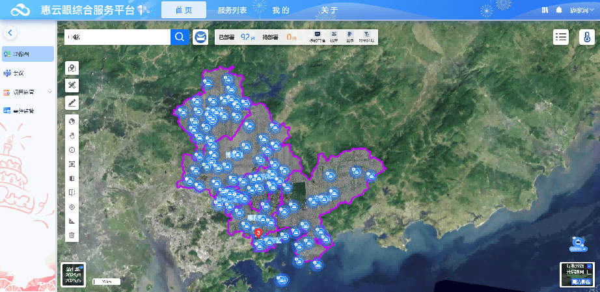The width and height of the screenshot is (600, 292).
Task: Toggle the checkbox in bottom-right layer panel
Action: tap(589, 267)
